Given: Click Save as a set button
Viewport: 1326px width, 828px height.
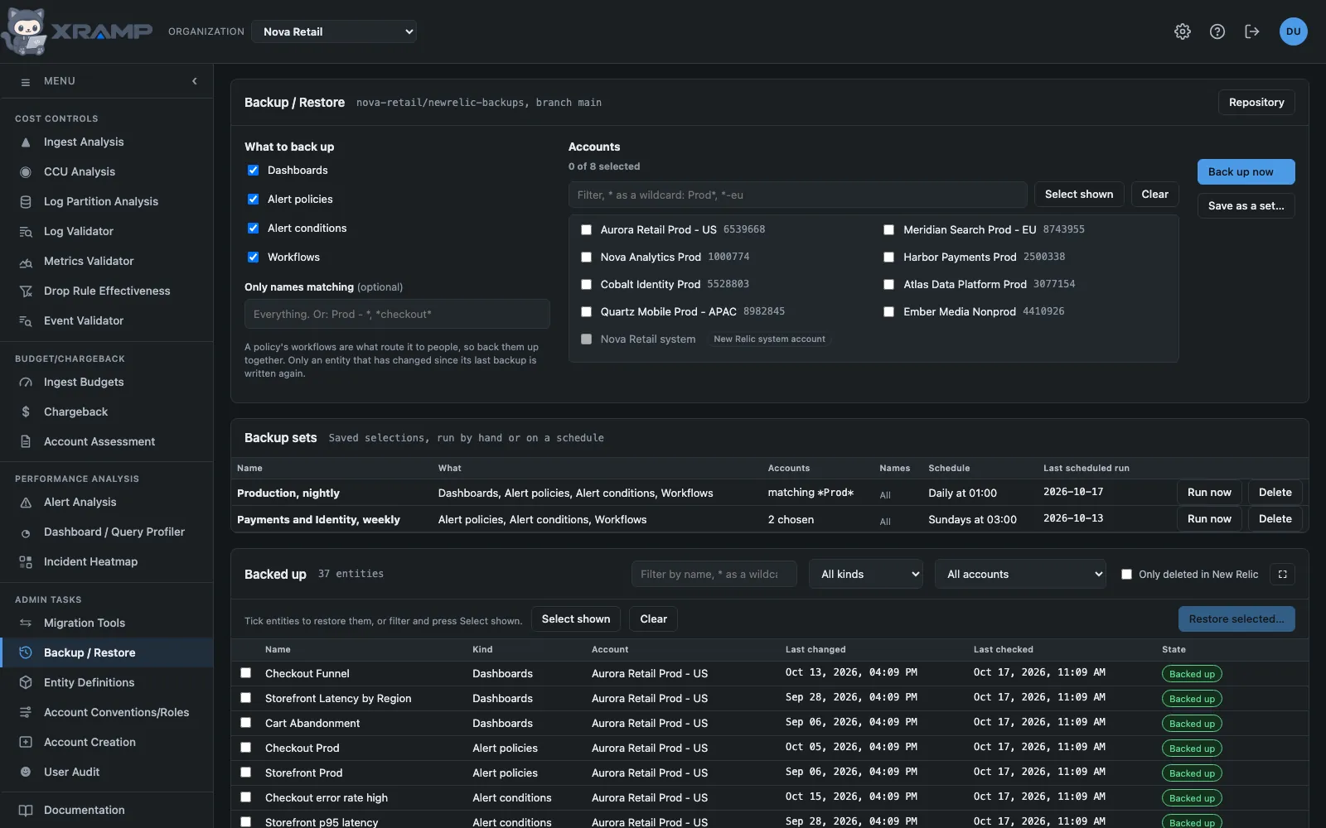Looking at the screenshot, I should point(1246,206).
